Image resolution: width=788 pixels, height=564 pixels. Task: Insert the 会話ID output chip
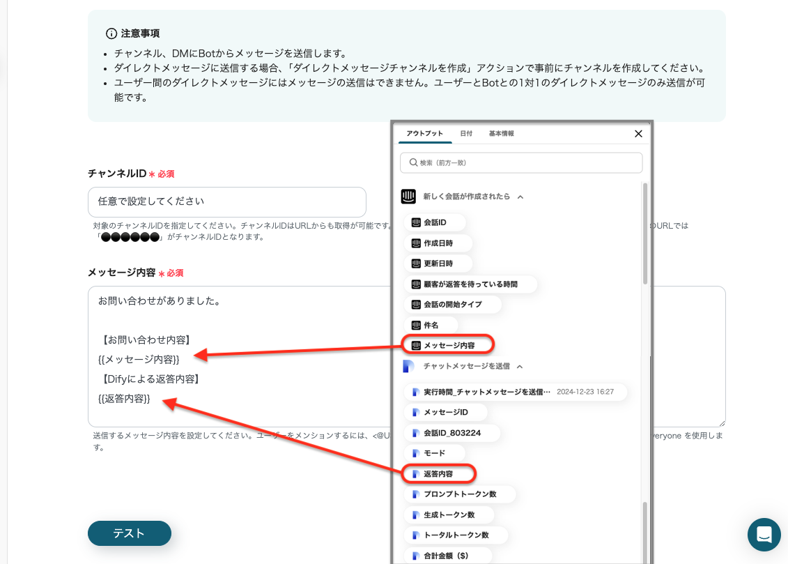tap(435, 222)
